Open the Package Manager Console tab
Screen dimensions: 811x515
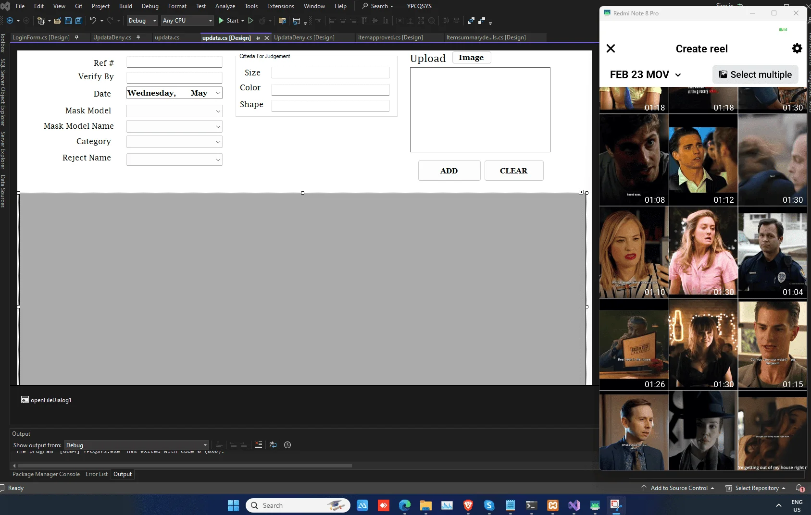tap(46, 474)
